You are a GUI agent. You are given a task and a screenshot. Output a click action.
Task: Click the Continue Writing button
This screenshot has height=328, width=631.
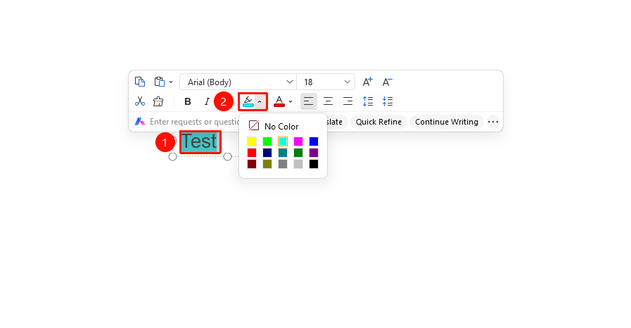point(446,122)
